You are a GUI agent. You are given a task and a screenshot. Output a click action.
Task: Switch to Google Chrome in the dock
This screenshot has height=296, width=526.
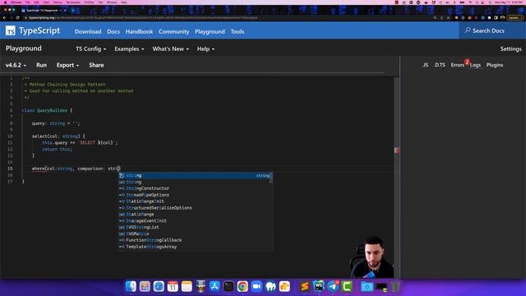click(x=242, y=286)
